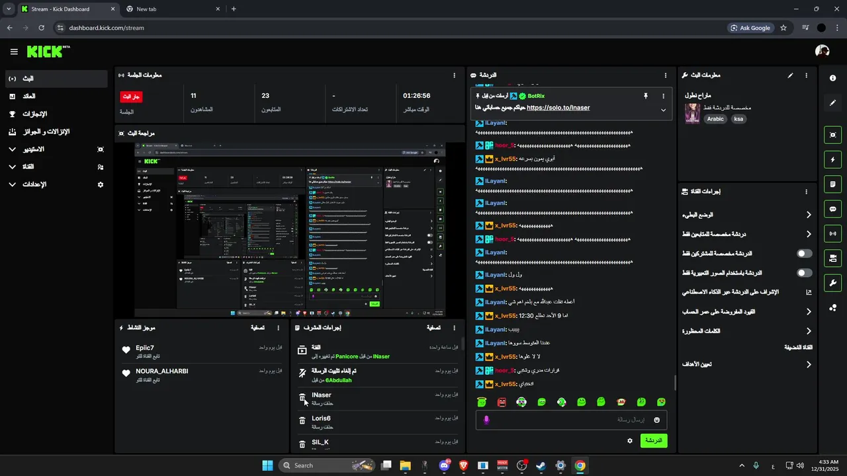
Task: Click the trash icon next to INaser
Action: click(302, 397)
